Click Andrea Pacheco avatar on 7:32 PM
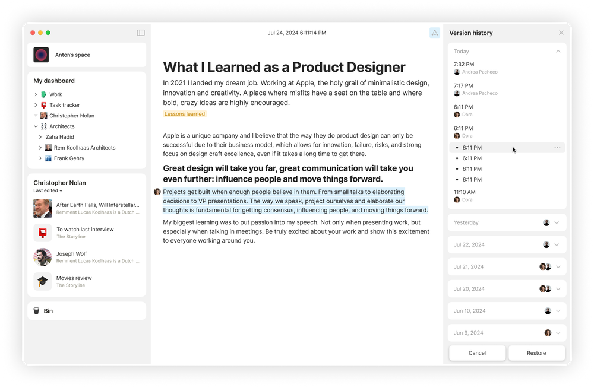 (x=457, y=72)
